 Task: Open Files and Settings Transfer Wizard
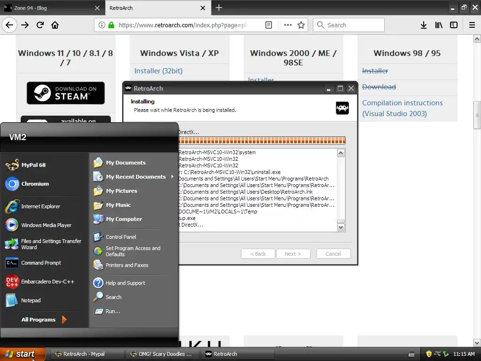pos(45,244)
